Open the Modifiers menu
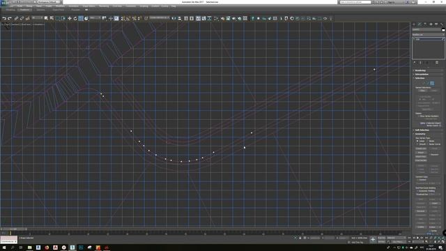 click(x=60, y=6)
